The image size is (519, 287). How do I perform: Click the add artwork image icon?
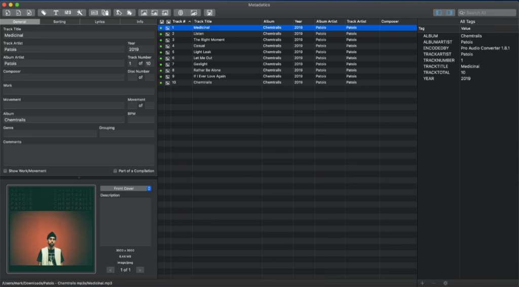coord(143,13)
